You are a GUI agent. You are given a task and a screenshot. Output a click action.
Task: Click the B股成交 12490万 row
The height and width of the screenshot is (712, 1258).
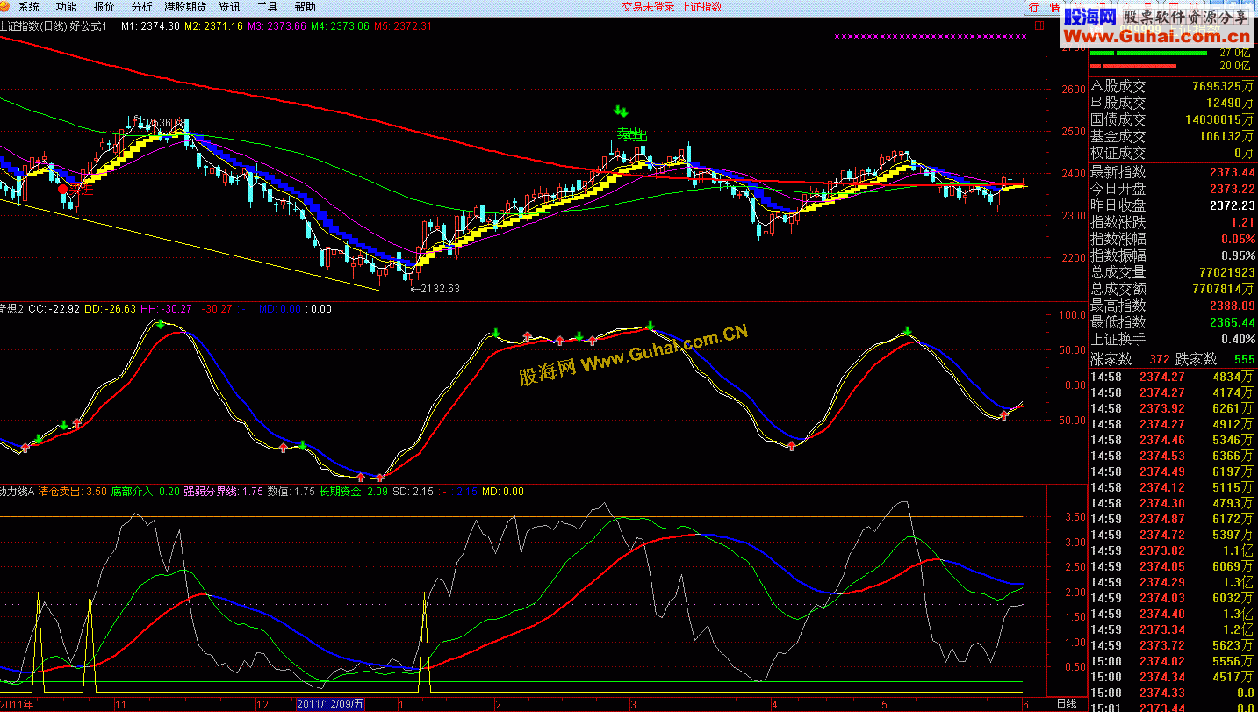(x=1173, y=103)
